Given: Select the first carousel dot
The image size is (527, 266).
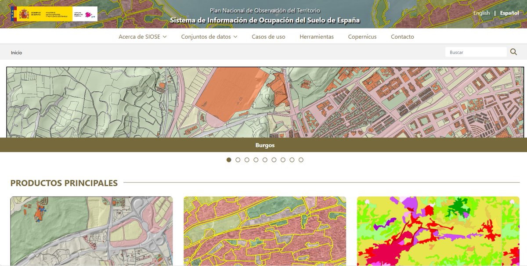Looking at the screenshot, I should coord(229,160).
